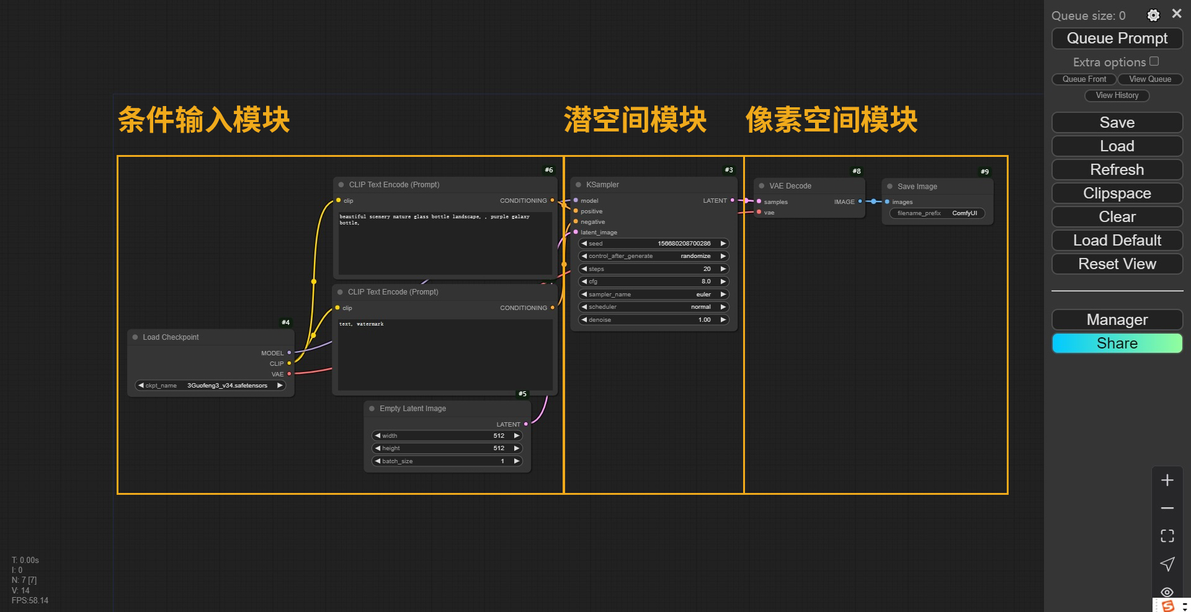The width and height of the screenshot is (1191, 612).
Task: Open View History
Action: 1116,95
